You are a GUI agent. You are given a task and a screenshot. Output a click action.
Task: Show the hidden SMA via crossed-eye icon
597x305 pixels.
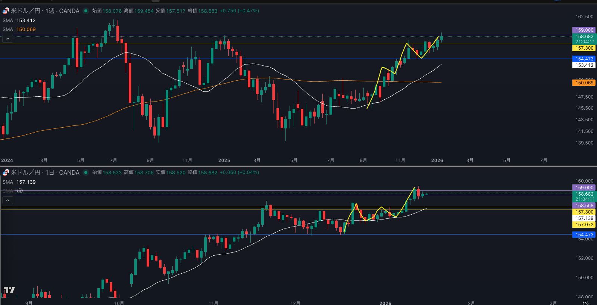tap(20, 191)
